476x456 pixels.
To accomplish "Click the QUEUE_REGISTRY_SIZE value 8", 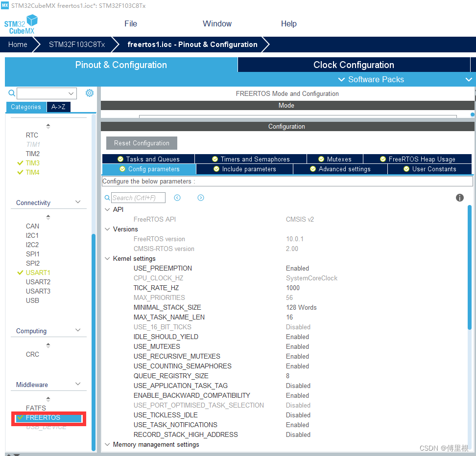I will point(287,376).
